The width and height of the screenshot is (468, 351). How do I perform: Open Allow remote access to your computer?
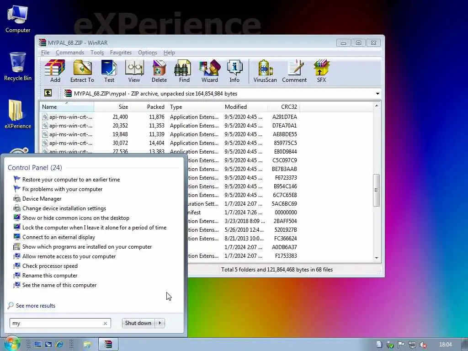click(x=69, y=256)
